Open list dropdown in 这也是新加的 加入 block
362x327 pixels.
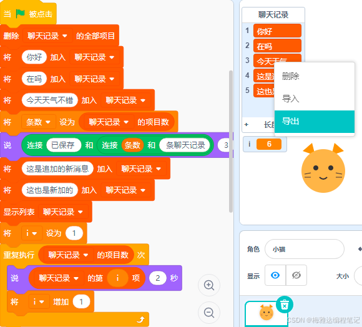pos(125,190)
